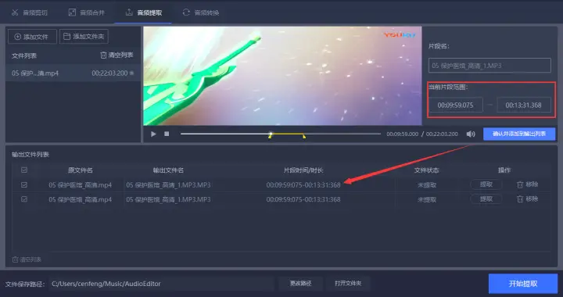Click the 原文件名 column header
The width and height of the screenshot is (563, 297).
coord(81,170)
